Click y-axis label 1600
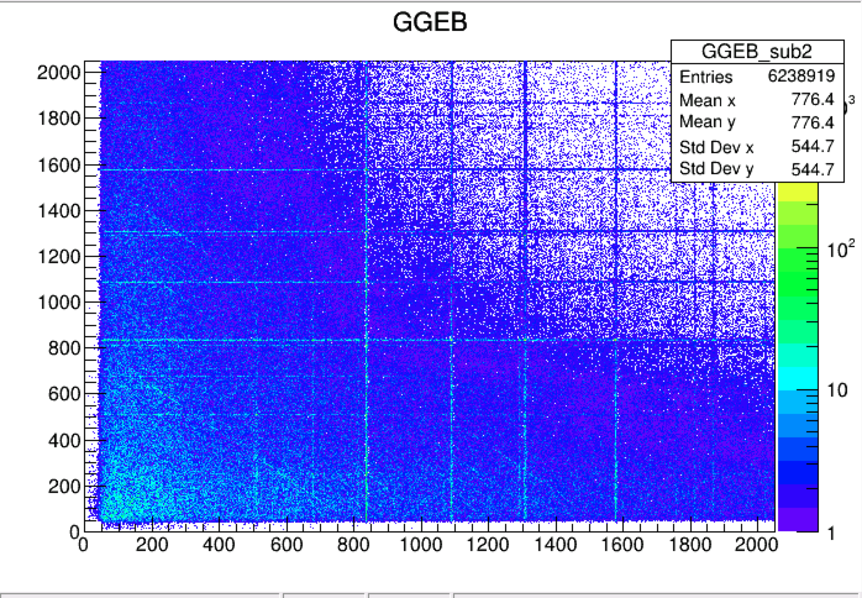The image size is (862, 598). point(59,165)
